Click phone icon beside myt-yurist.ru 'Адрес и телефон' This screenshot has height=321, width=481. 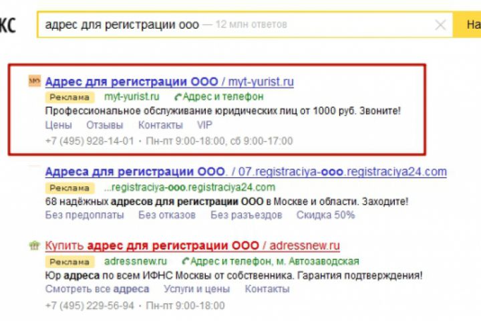178,98
